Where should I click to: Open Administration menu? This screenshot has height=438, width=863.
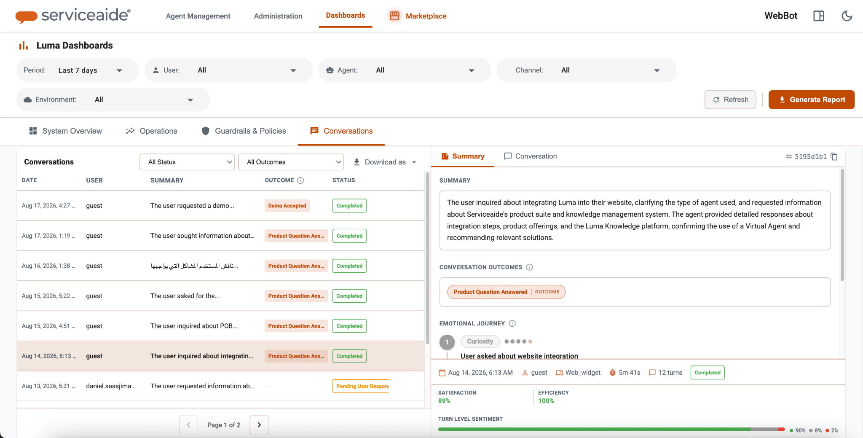click(x=278, y=16)
